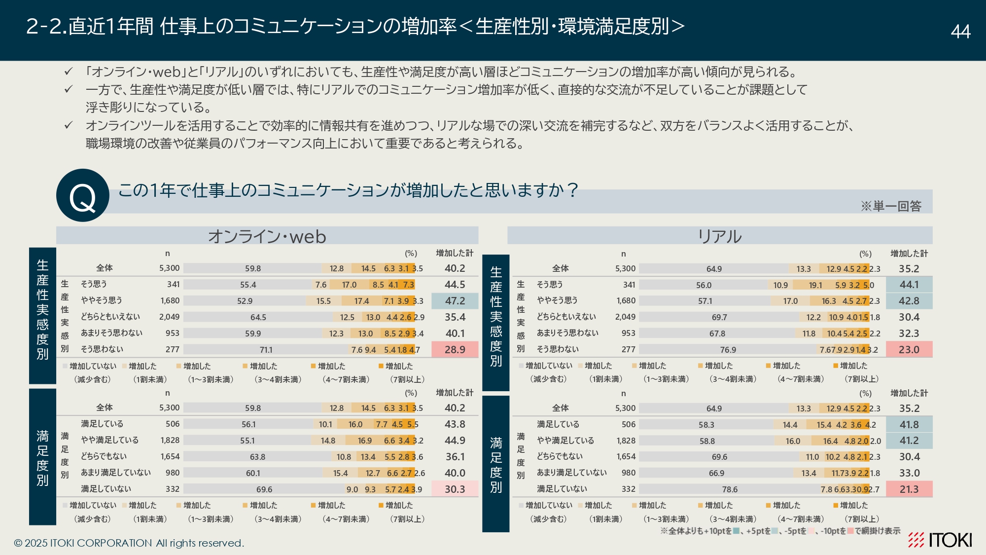Click the gray bar segment labeled 71.1
This screenshot has height=555, width=986.
[x=266, y=349]
